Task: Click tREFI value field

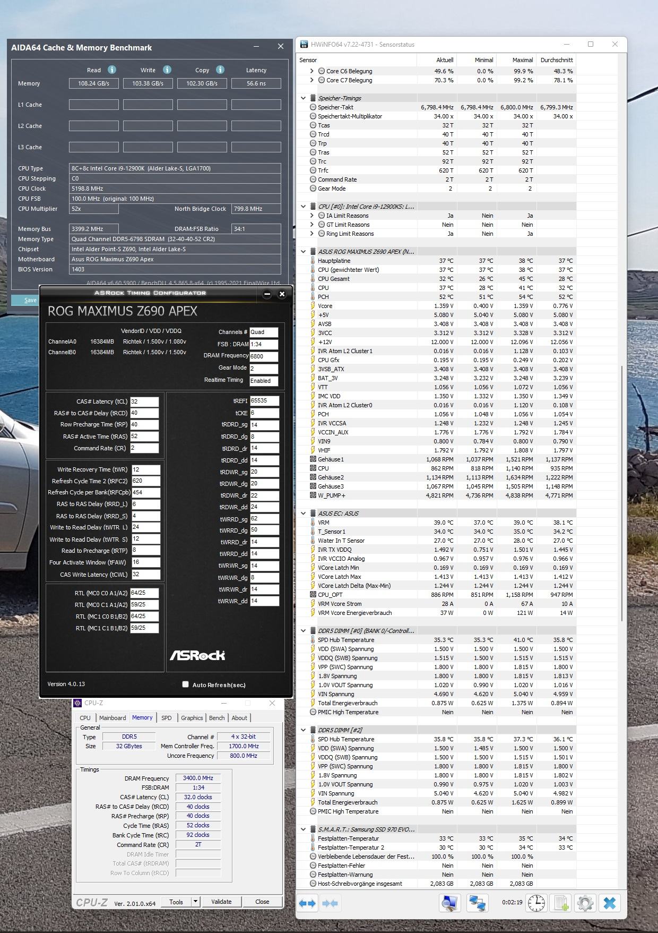Action: (x=264, y=401)
